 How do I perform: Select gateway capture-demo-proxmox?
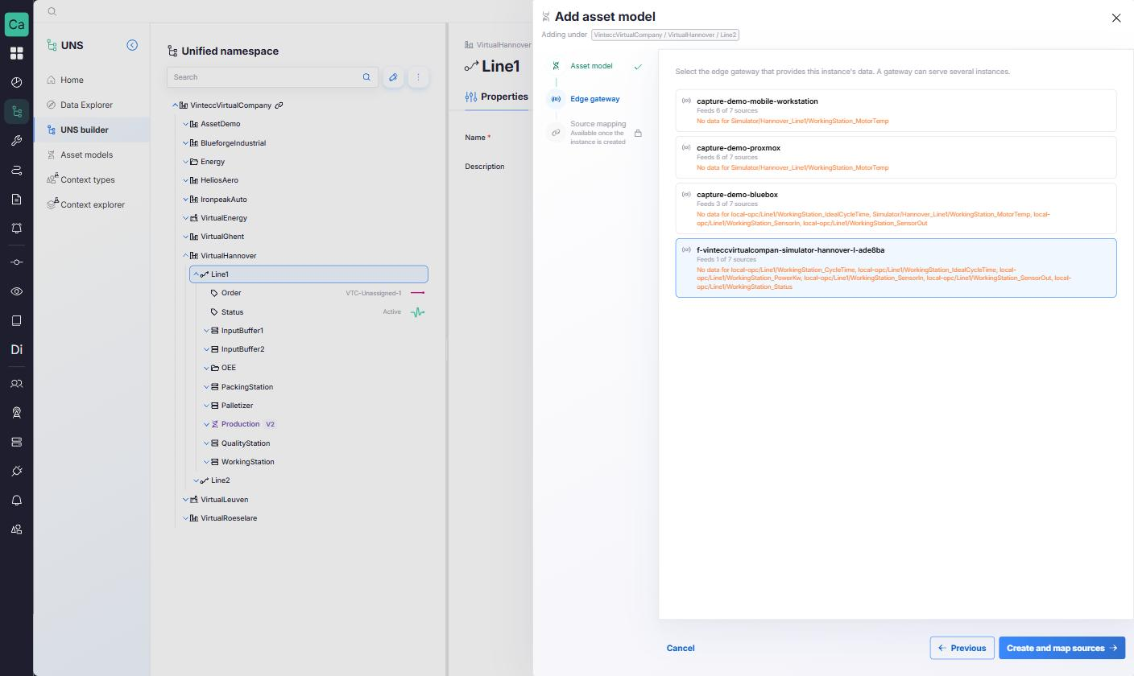point(896,157)
